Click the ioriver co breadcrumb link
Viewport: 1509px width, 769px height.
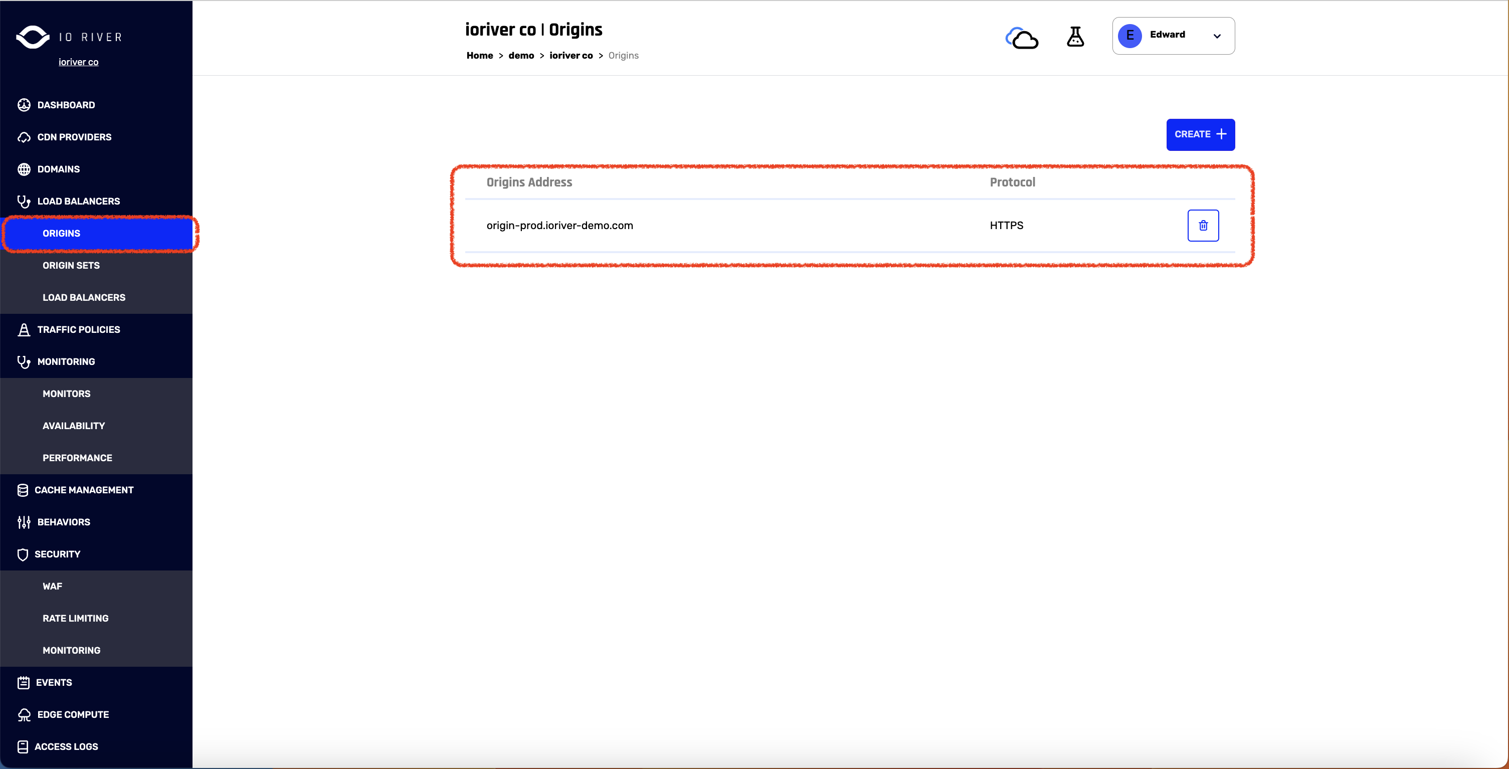pyautogui.click(x=571, y=56)
